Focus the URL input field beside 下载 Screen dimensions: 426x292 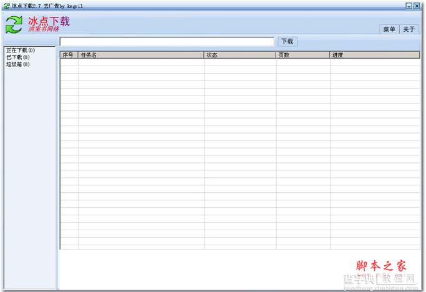[x=167, y=41]
